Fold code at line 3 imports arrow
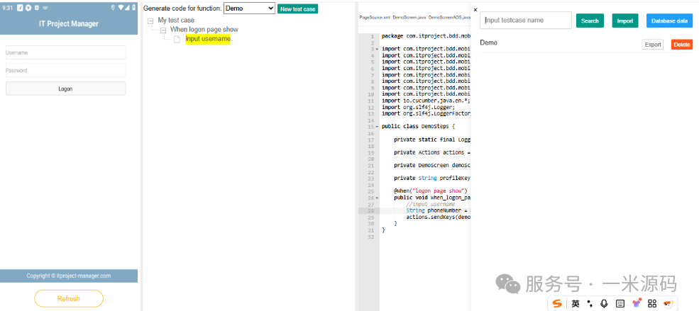The image size is (699, 311). 377,49
